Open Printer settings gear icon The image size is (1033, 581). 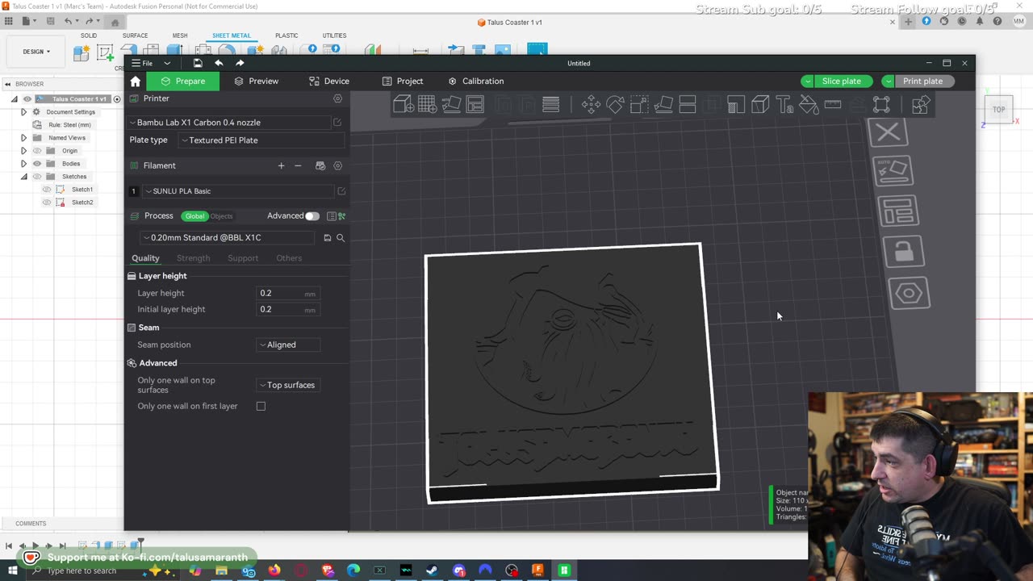click(337, 98)
